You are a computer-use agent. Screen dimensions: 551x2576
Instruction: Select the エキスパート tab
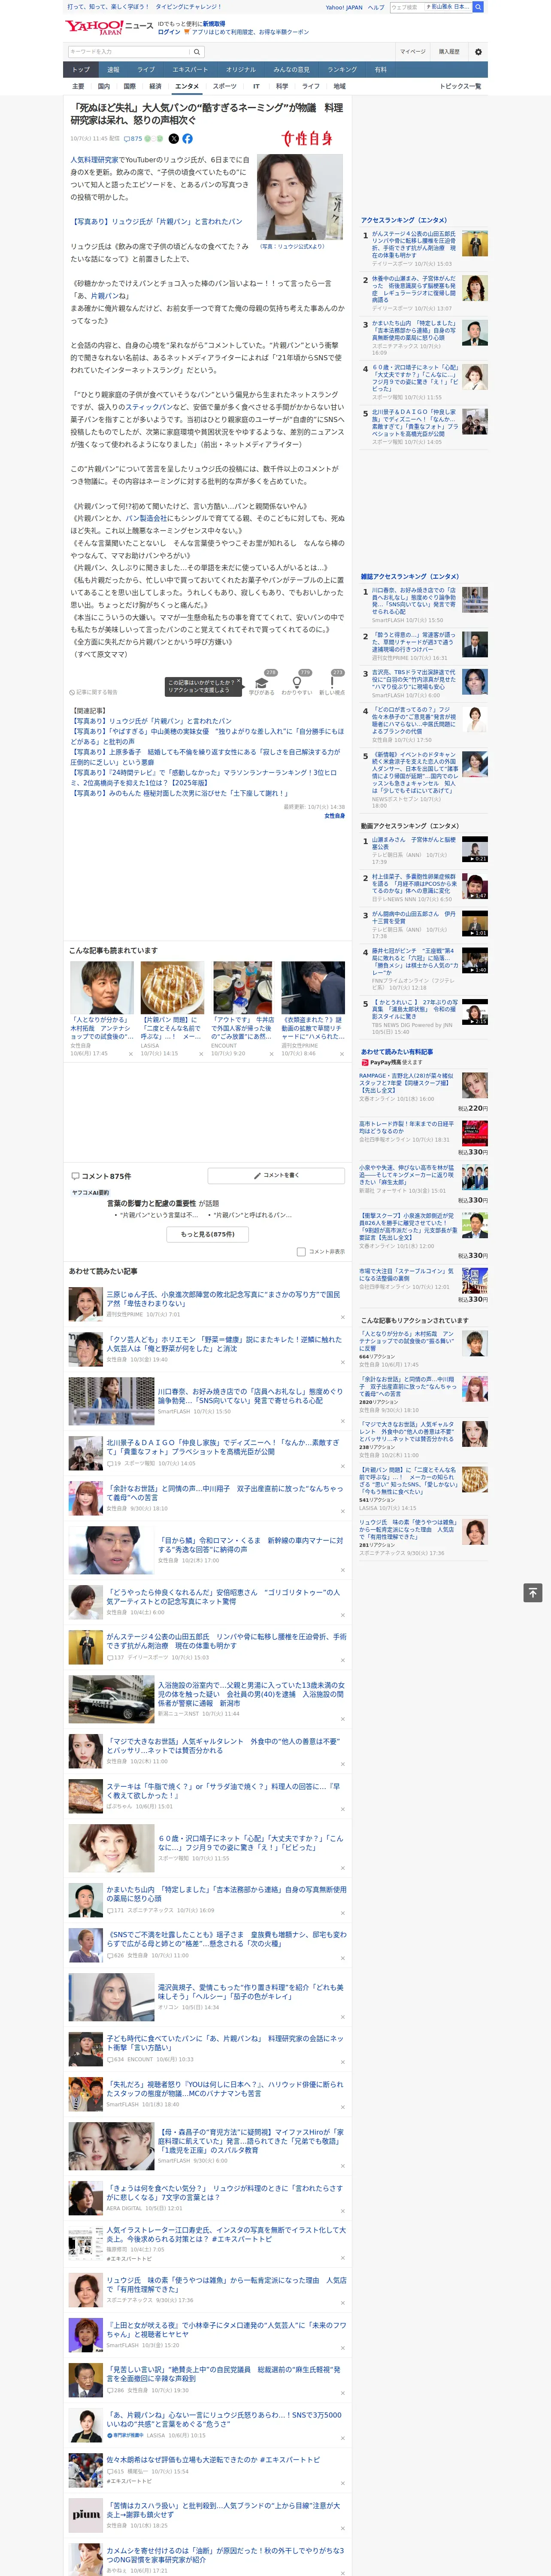click(190, 70)
